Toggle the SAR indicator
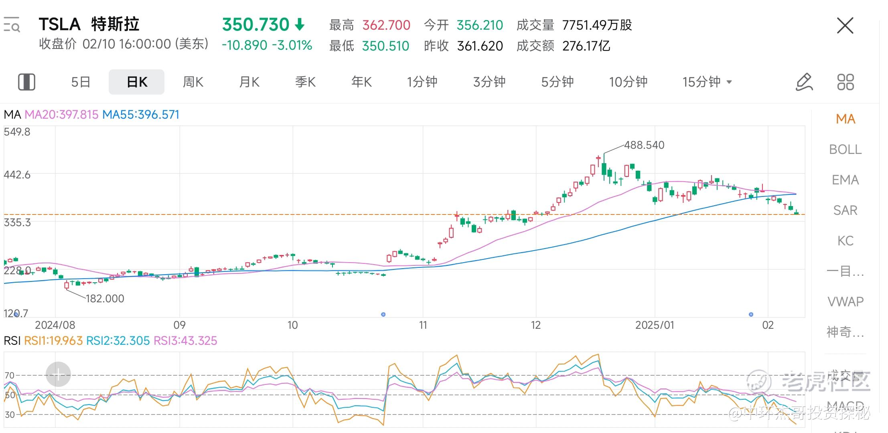Viewport: 888px width, 433px height. (845, 210)
